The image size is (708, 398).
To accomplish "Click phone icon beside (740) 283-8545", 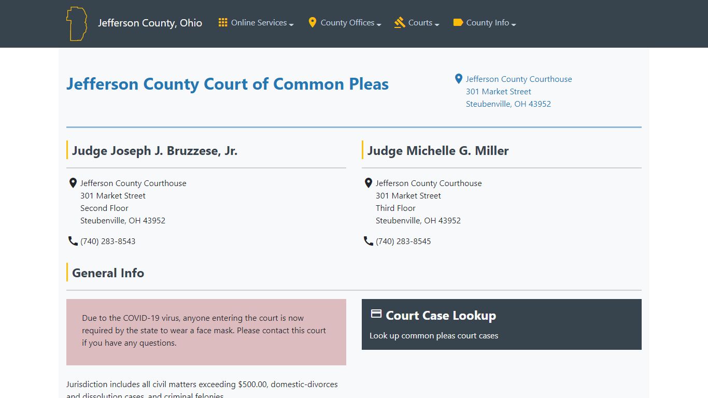I will [369, 241].
